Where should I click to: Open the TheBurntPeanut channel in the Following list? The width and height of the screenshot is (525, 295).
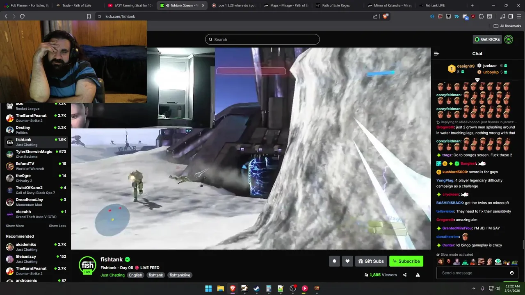pyautogui.click(x=36, y=118)
